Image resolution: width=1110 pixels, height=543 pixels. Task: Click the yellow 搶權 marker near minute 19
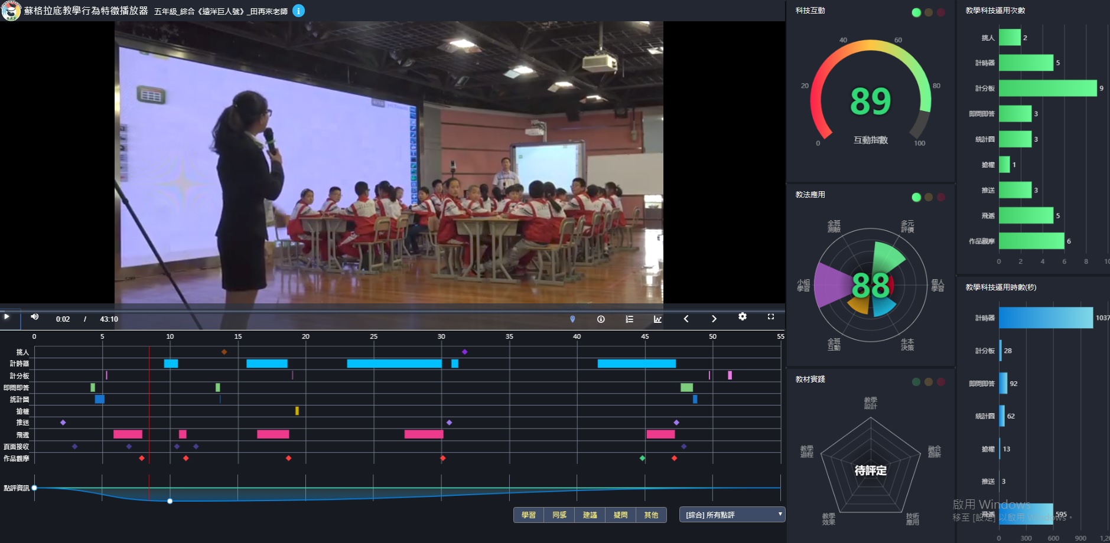pyautogui.click(x=297, y=411)
